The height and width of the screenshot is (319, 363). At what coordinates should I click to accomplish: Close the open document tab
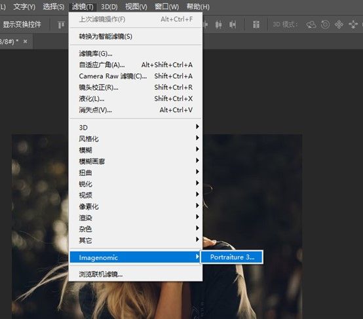(26, 41)
